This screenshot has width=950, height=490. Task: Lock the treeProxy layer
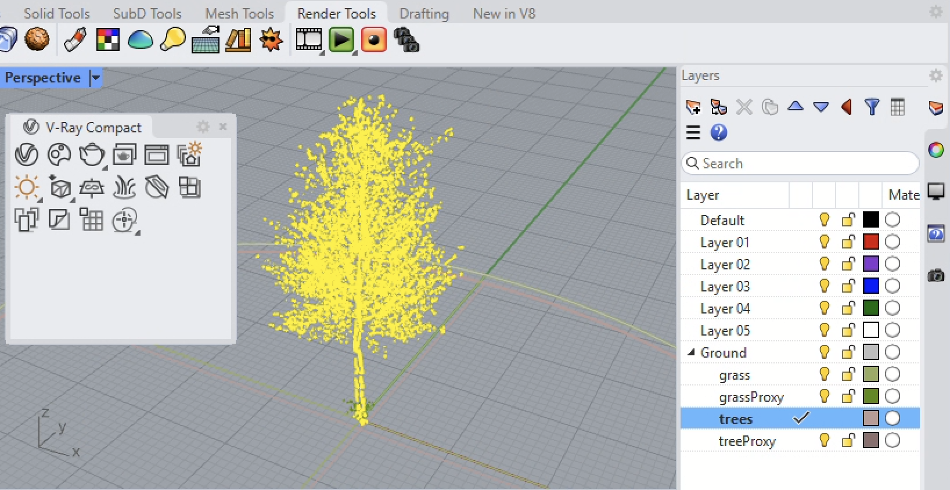[x=848, y=441]
